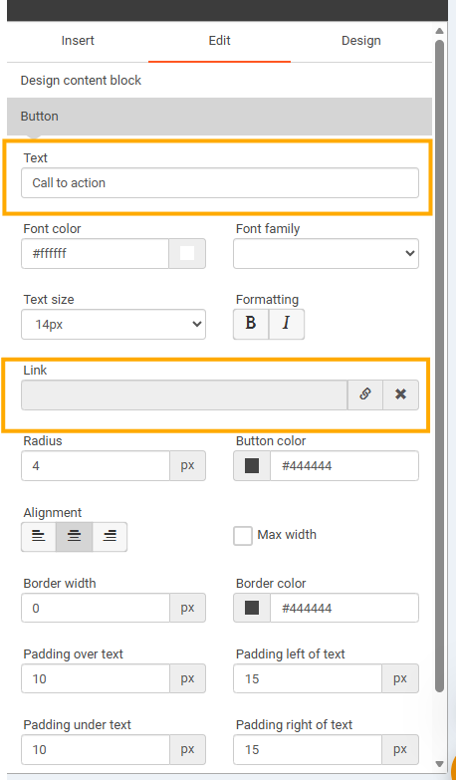Open the link chooser chain icon
The height and width of the screenshot is (780, 456).
(x=365, y=394)
